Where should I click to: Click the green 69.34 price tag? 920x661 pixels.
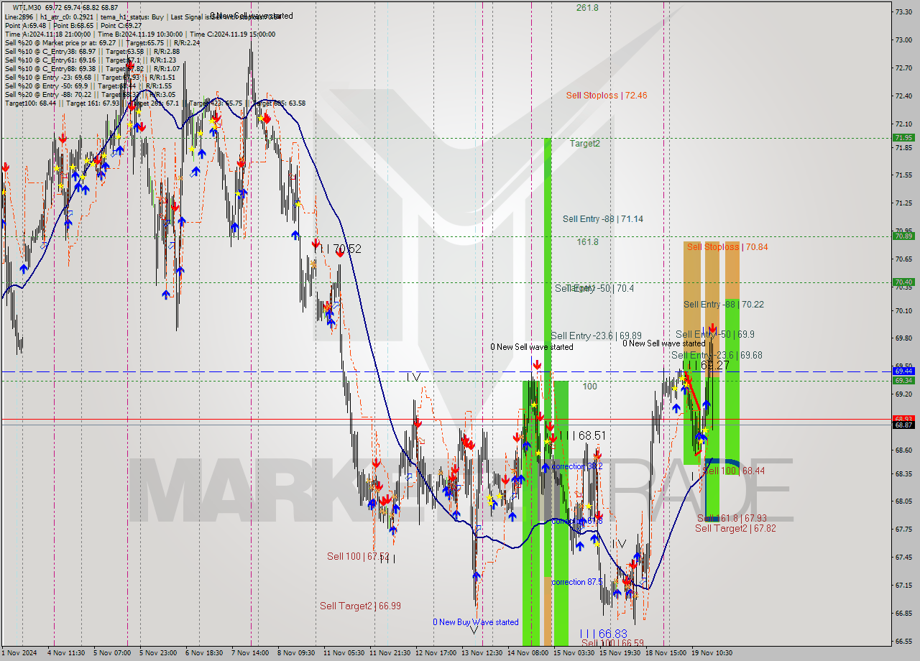click(x=903, y=381)
